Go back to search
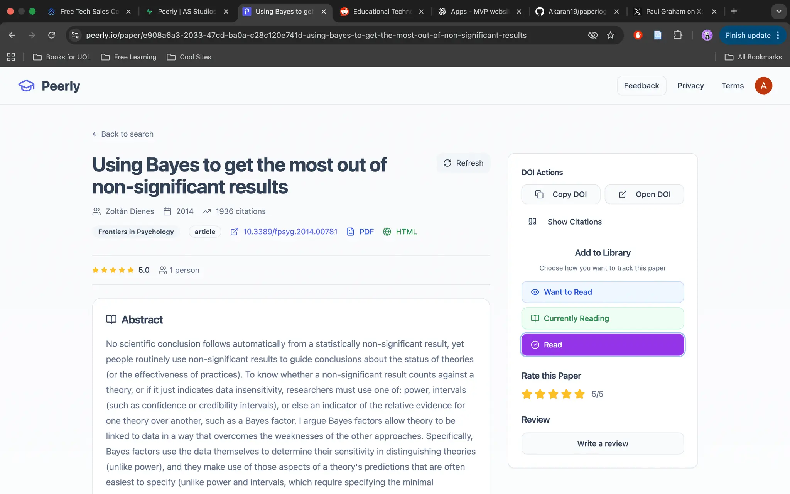The height and width of the screenshot is (494, 790). tap(123, 134)
